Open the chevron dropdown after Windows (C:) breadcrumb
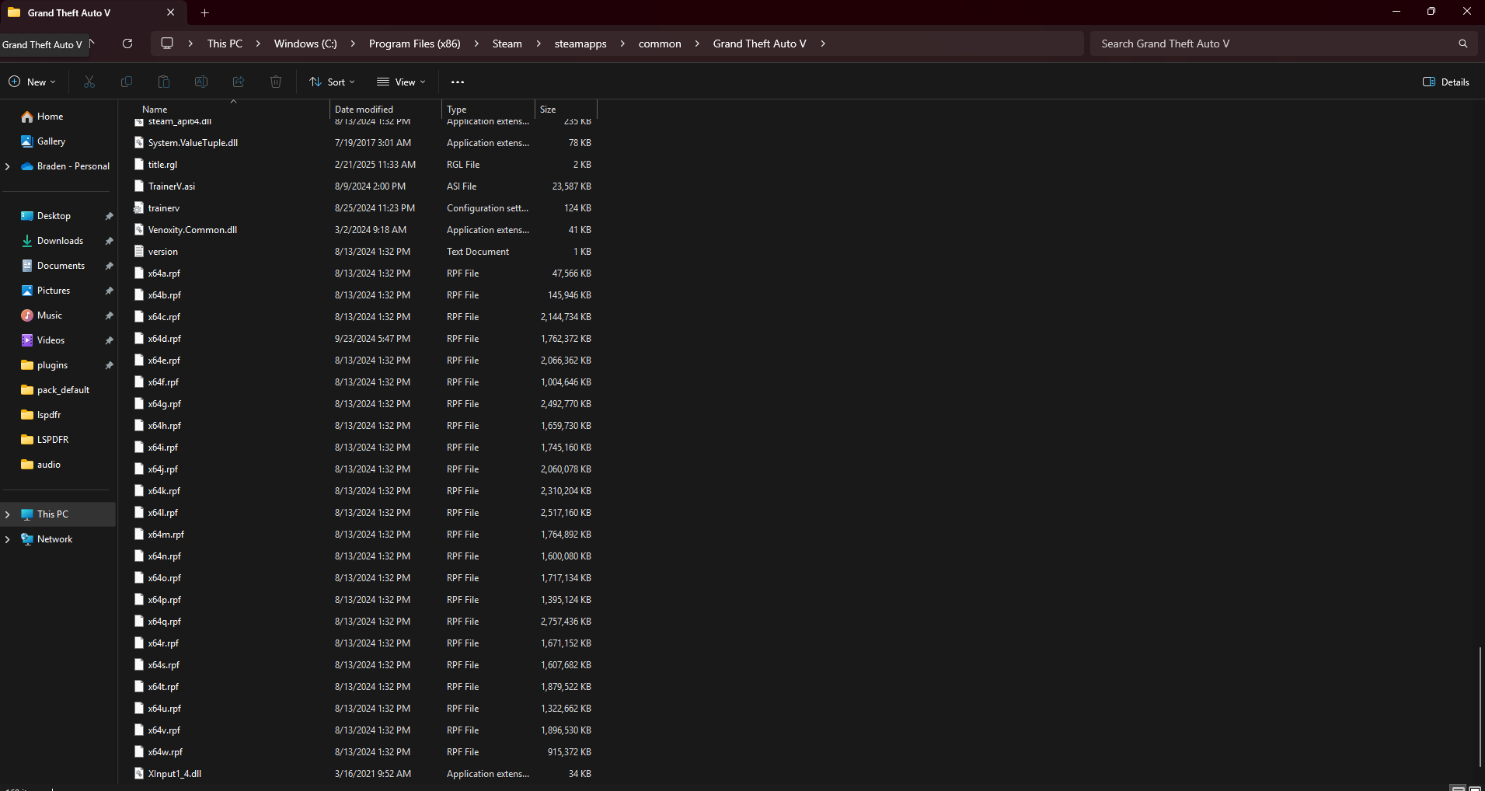Image resolution: width=1485 pixels, height=791 pixels. [353, 44]
